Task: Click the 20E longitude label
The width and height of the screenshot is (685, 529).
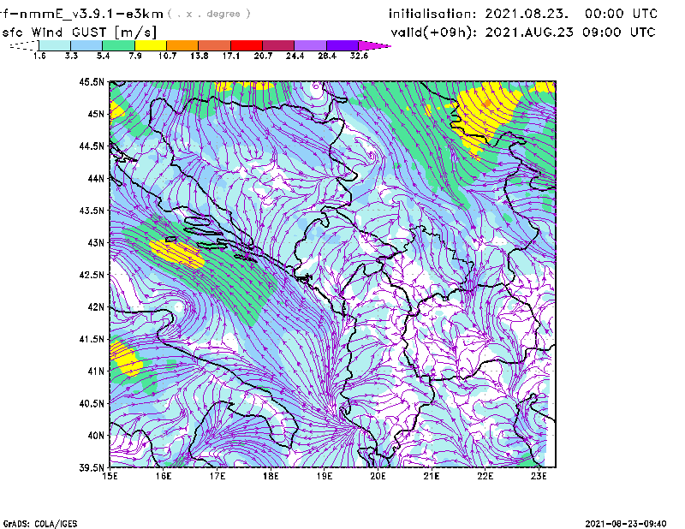Action: (378, 476)
